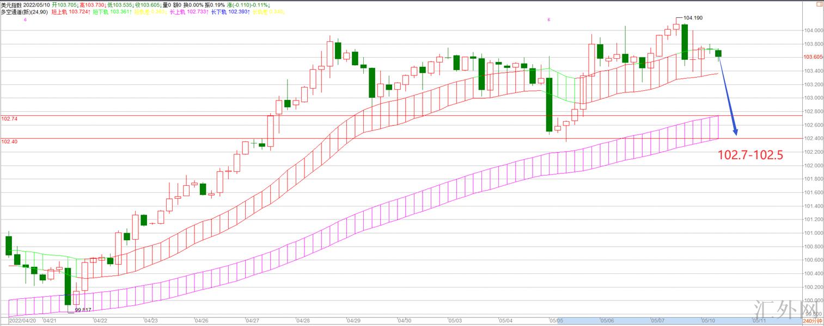Click the 短下轨 green legend label
This screenshot has width=824, height=326.
click(101, 11)
